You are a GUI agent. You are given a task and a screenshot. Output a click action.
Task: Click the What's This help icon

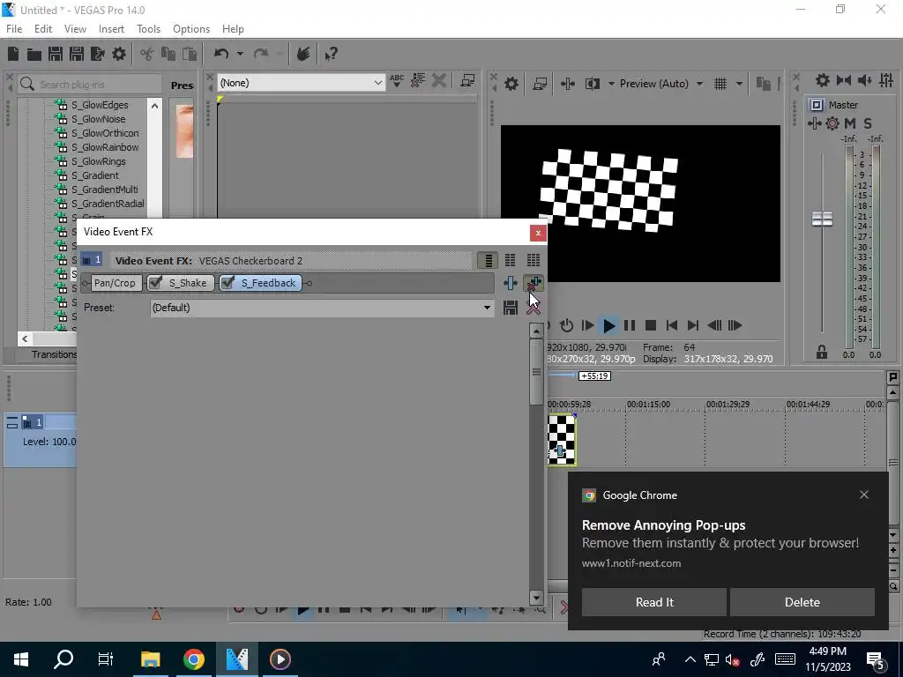pyautogui.click(x=331, y=54)
